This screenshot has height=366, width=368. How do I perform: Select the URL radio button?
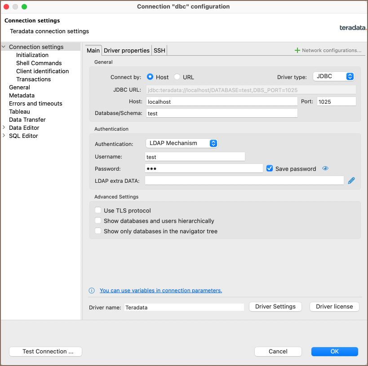pyautogui.click(x=177, y=77)
